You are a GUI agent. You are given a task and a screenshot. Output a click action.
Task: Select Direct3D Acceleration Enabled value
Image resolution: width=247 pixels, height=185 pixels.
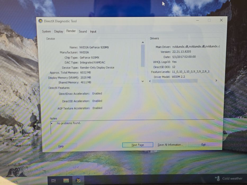click(x=97, y=101)
